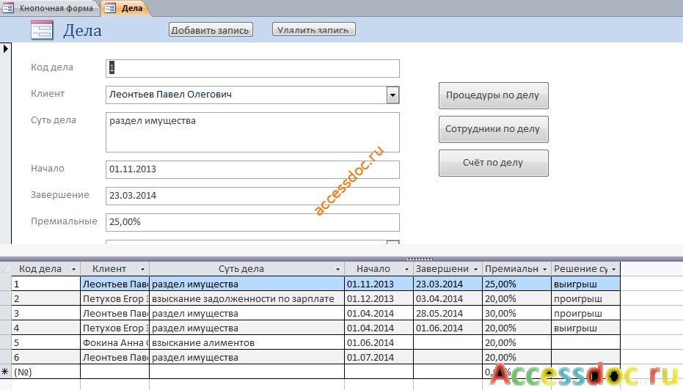The height and width of the screenshot is (390, 683).
Task: Click the Премиальные field showing 25,00%
Action: pyautogui.click(x=252, y=222)
